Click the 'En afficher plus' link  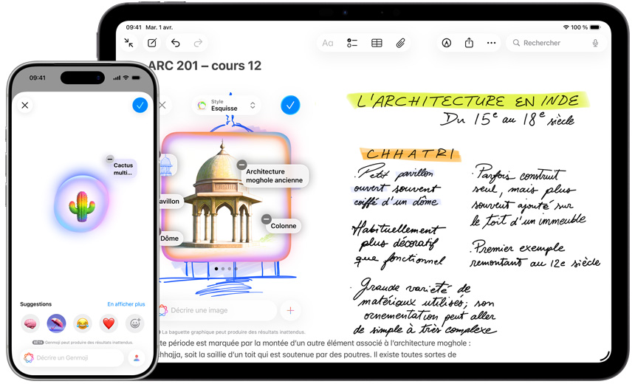pyautogui.click(x=126, y=304)
